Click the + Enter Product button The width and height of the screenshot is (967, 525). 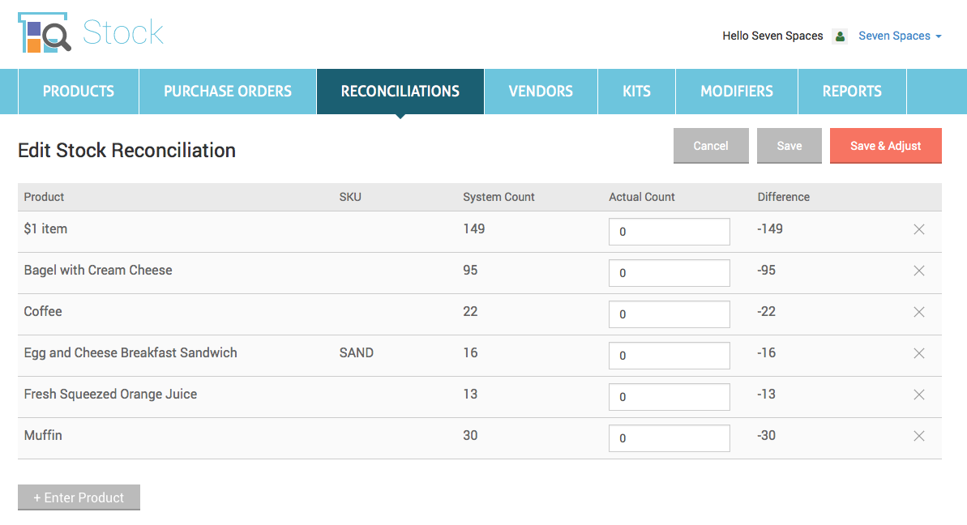point(79,497)
